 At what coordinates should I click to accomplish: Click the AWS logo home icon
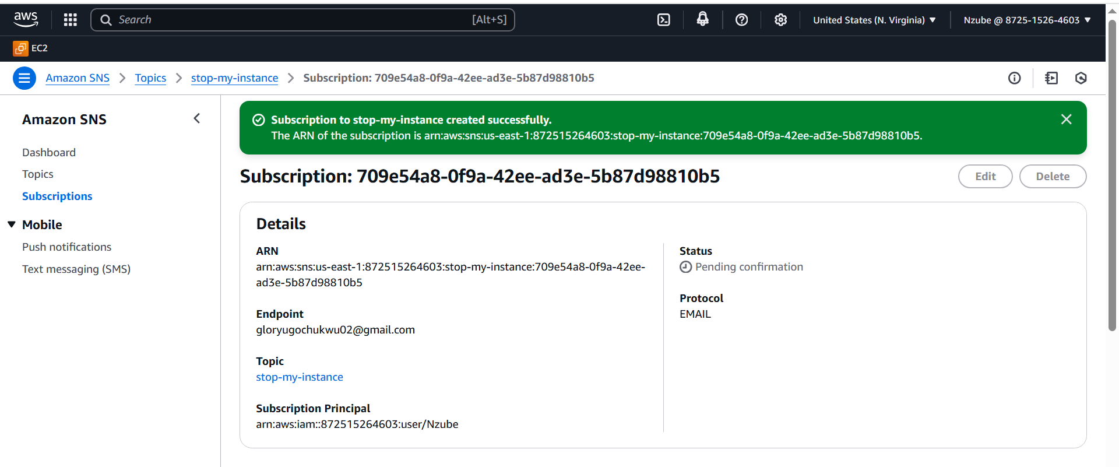coord(26,19)
